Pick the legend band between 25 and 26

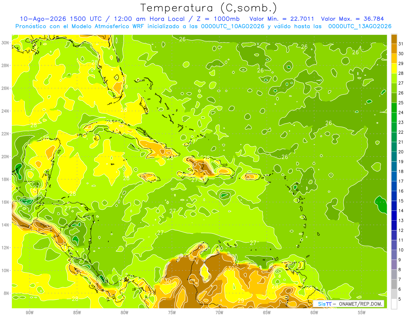[394, 98]
